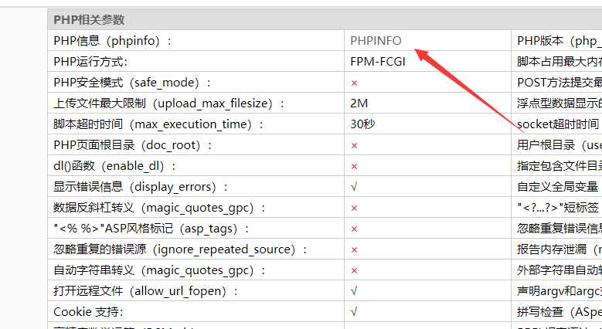Click the red cross for enable_dl
Viewport: 602px width, 329px height.
[354, 166]
